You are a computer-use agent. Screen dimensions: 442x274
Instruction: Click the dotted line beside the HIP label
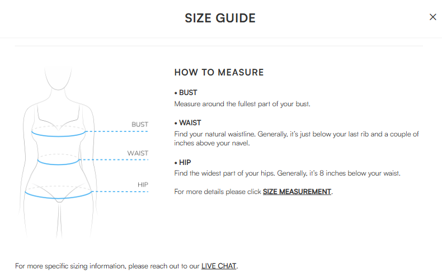tap(120, 192)
